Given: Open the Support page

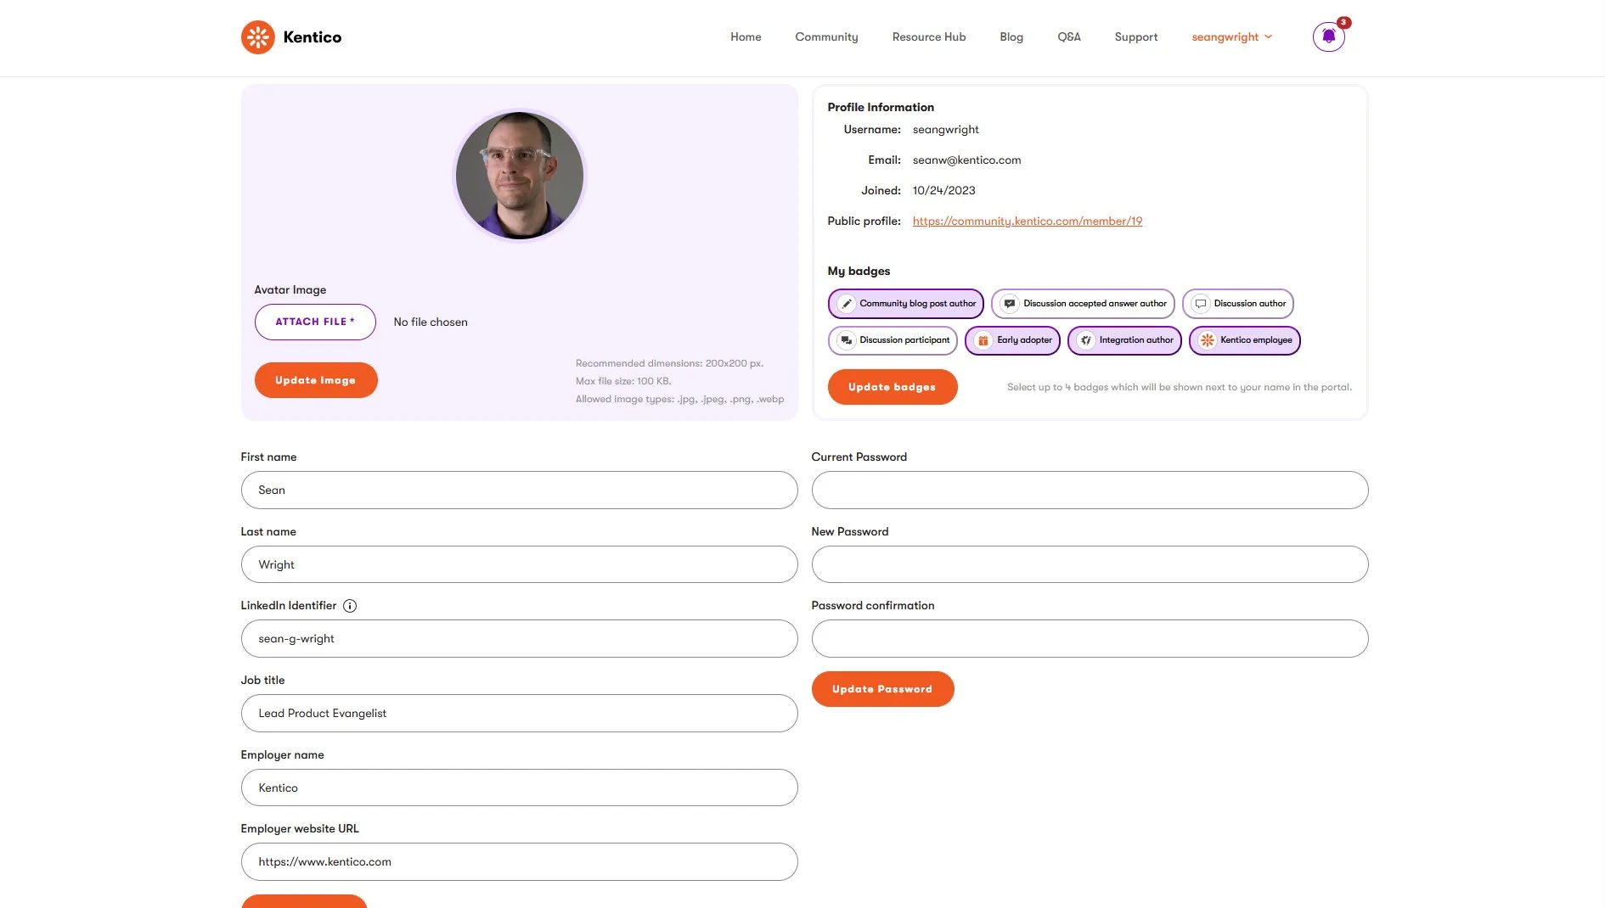Looking at the screenshot, I should coord(1136,37).
